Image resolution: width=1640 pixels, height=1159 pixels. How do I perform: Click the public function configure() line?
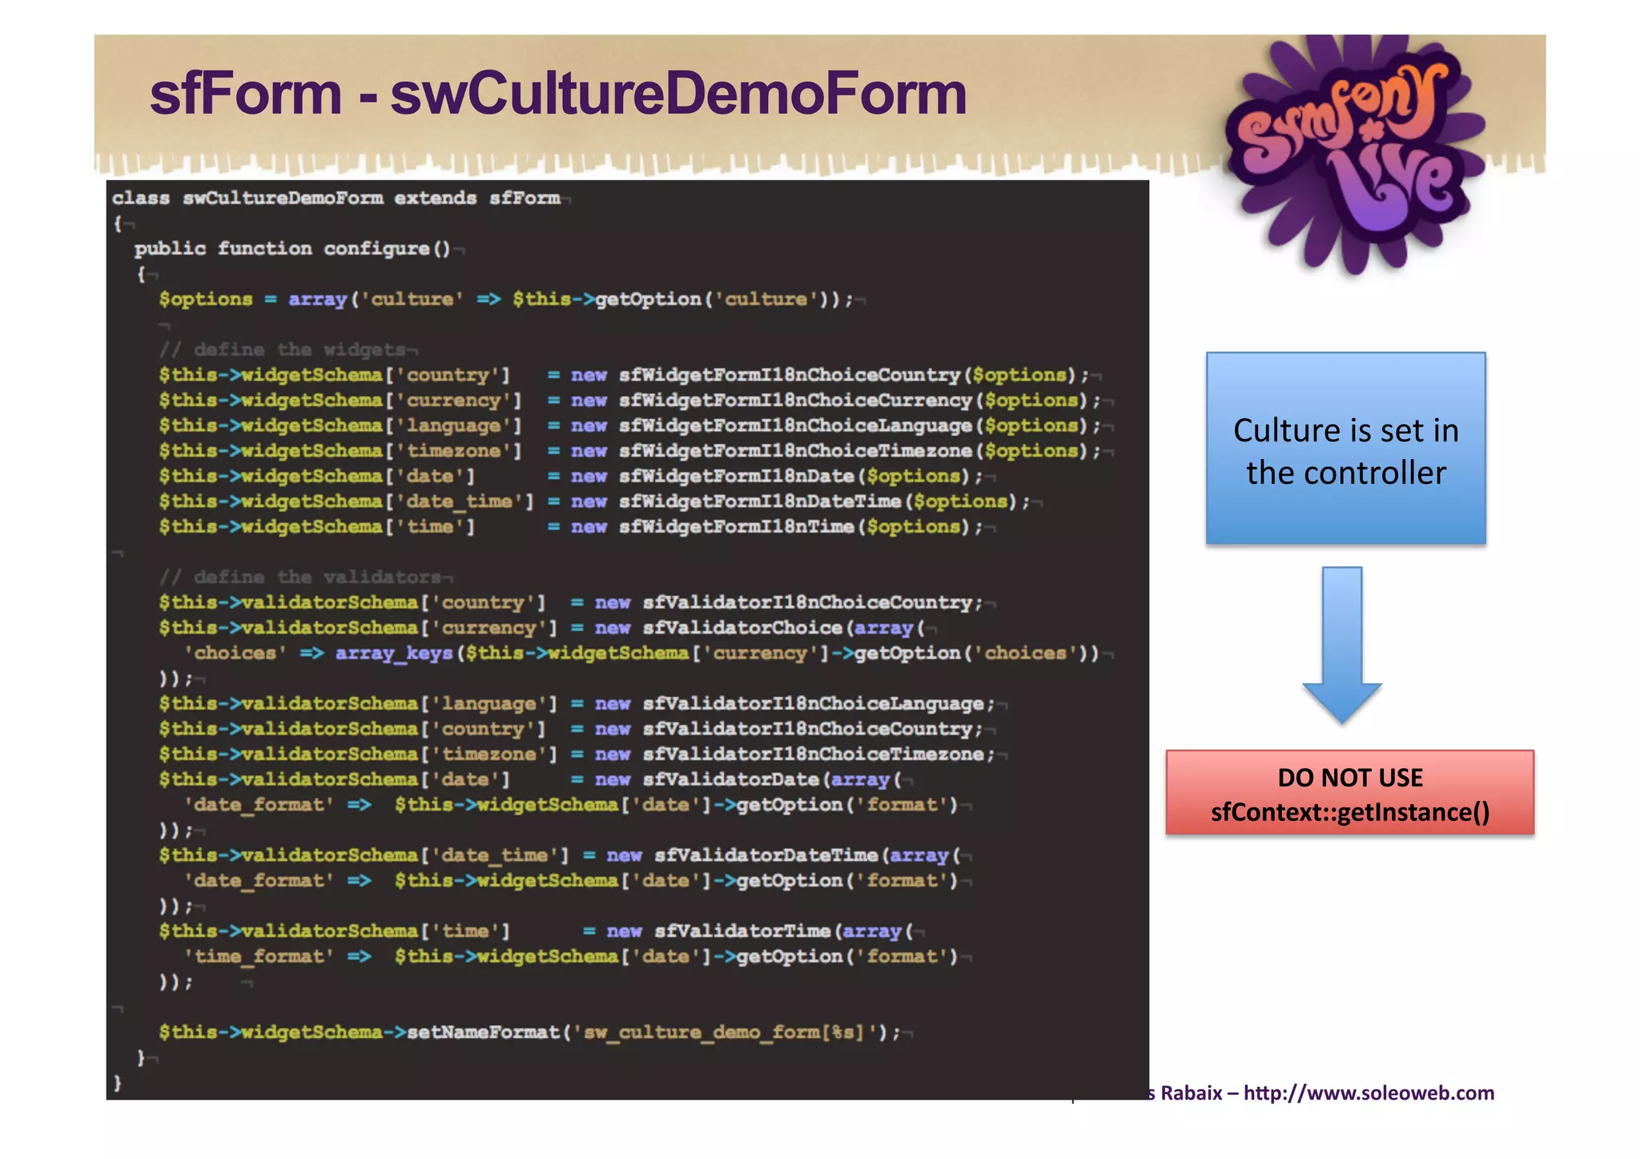292,248
